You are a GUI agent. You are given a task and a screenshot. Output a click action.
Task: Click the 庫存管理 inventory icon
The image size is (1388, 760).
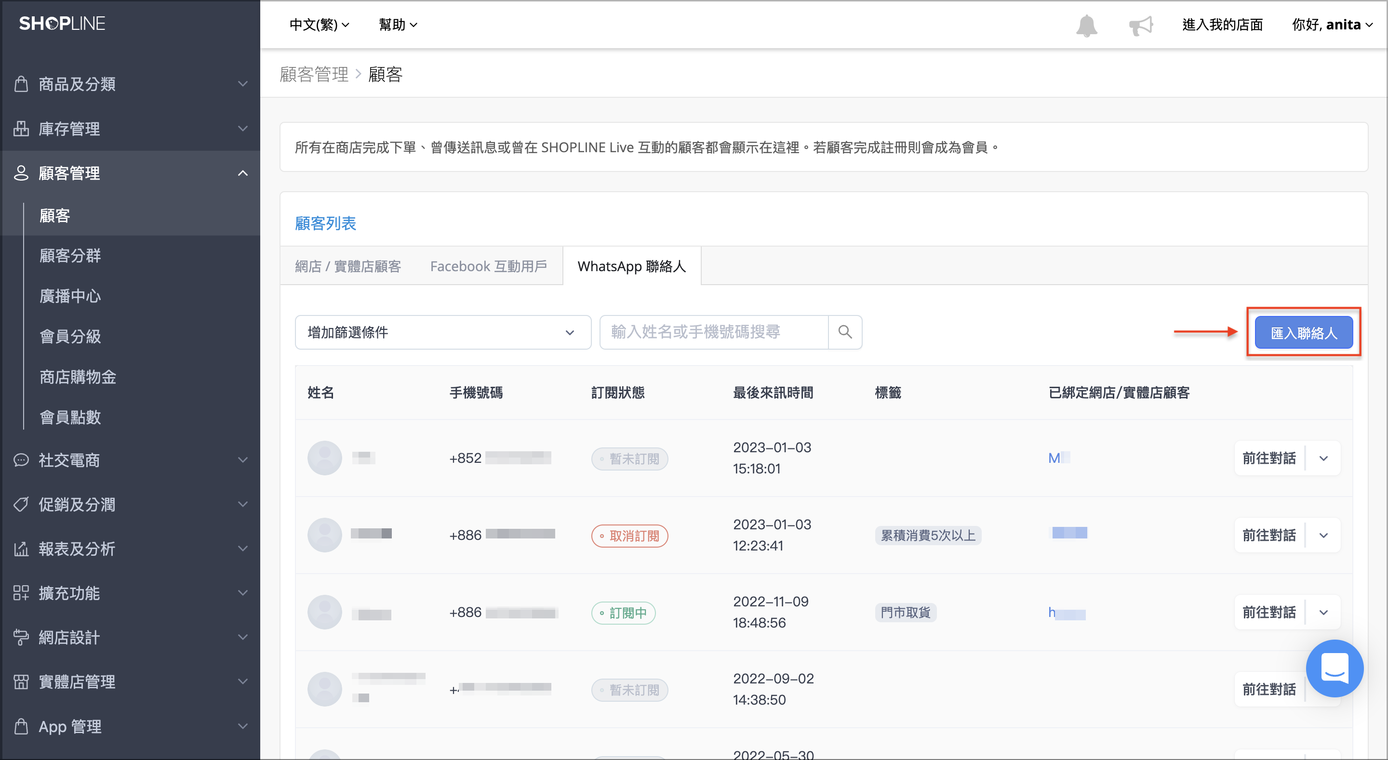pos(21,129)
